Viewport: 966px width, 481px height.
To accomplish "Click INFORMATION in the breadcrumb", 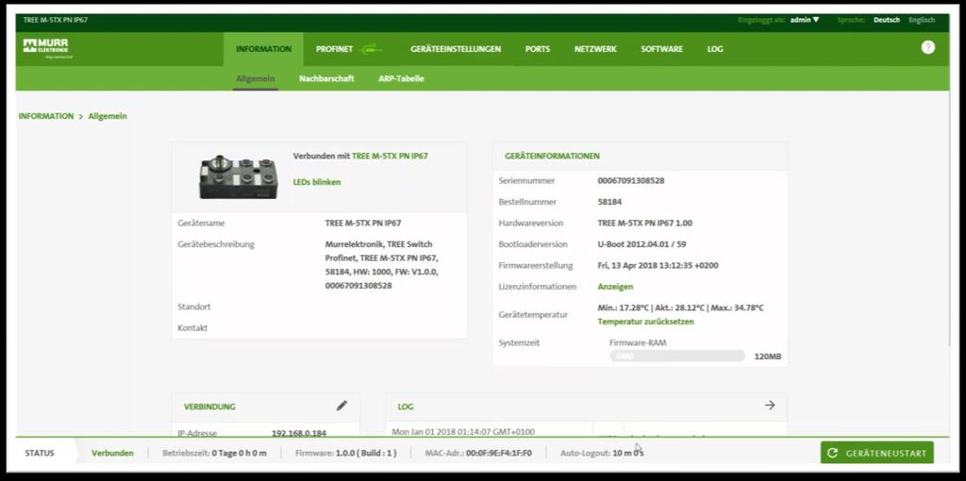I will pos(46,116).
